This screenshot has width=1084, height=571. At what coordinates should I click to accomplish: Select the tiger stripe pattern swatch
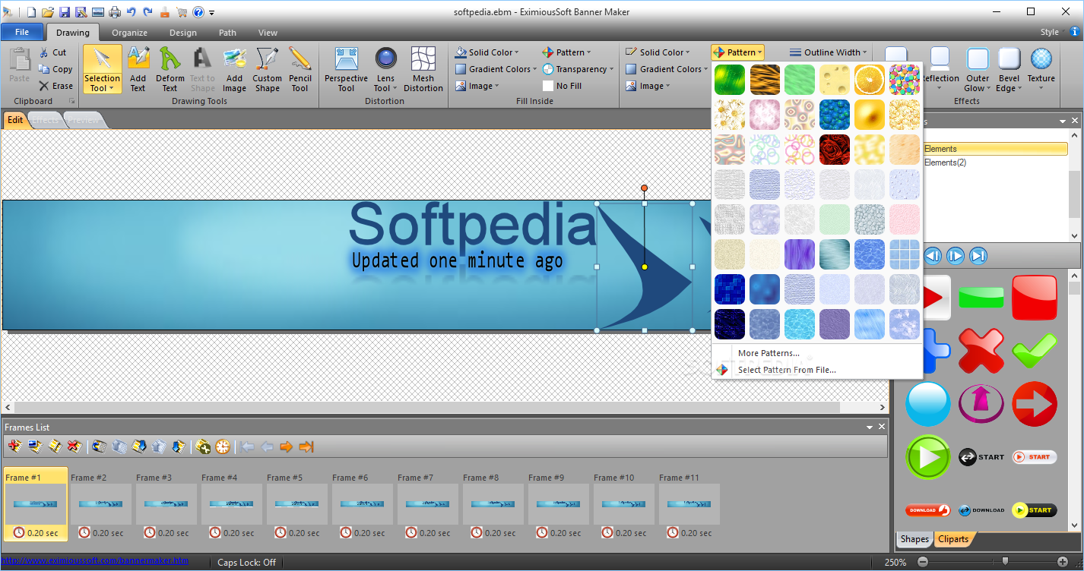765,80
